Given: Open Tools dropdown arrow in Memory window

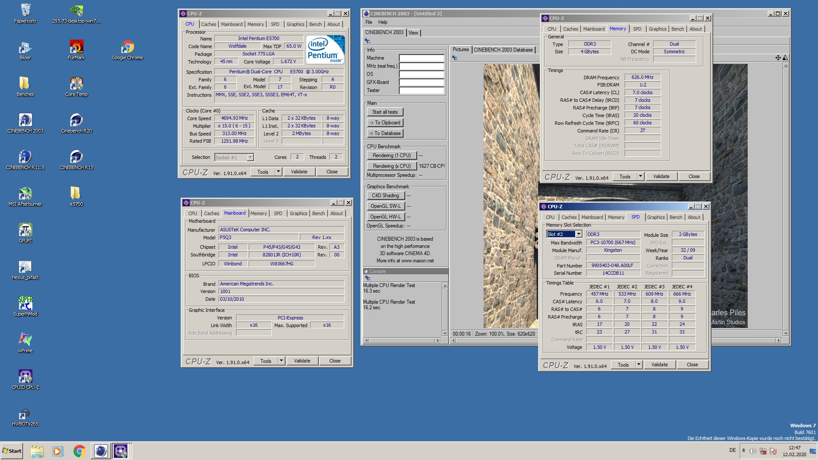Looking at the screenshot, I should pos(640,176).
